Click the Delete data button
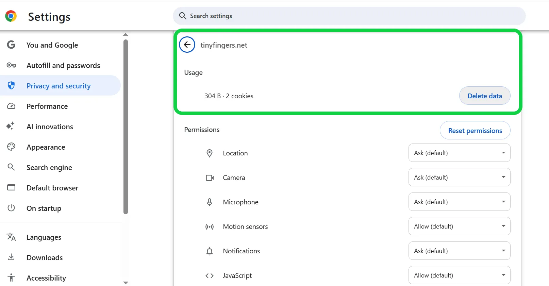549x286 pixels. 485,96
